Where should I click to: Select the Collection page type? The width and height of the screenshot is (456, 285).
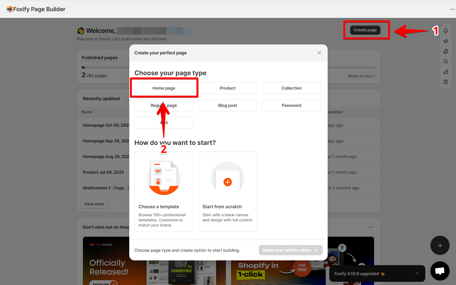click(x=292, y=88)
